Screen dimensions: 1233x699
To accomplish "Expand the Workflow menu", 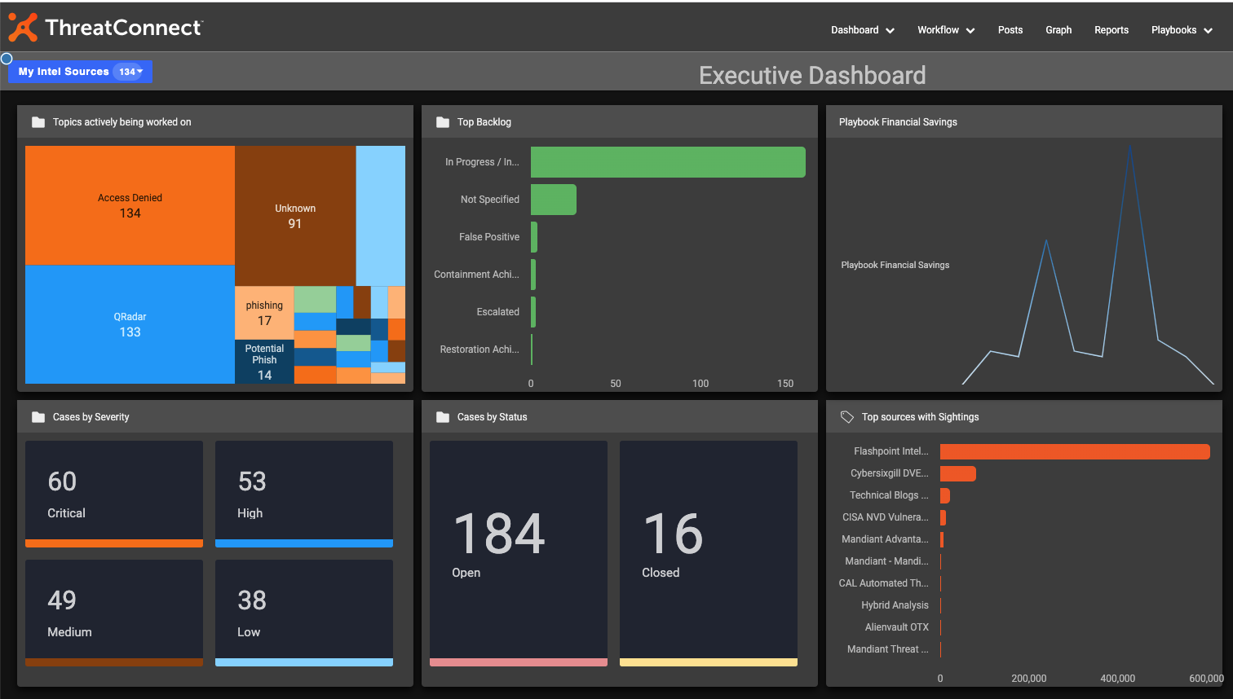I will coord(946,30).
